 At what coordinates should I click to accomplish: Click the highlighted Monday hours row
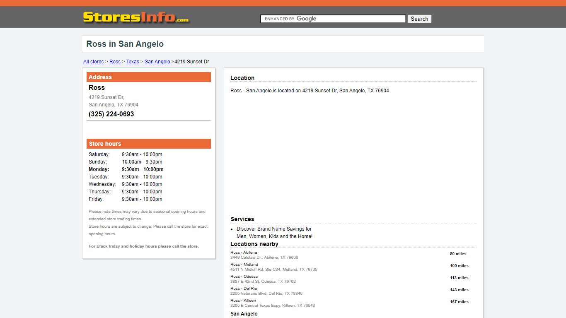coord(126,169)
